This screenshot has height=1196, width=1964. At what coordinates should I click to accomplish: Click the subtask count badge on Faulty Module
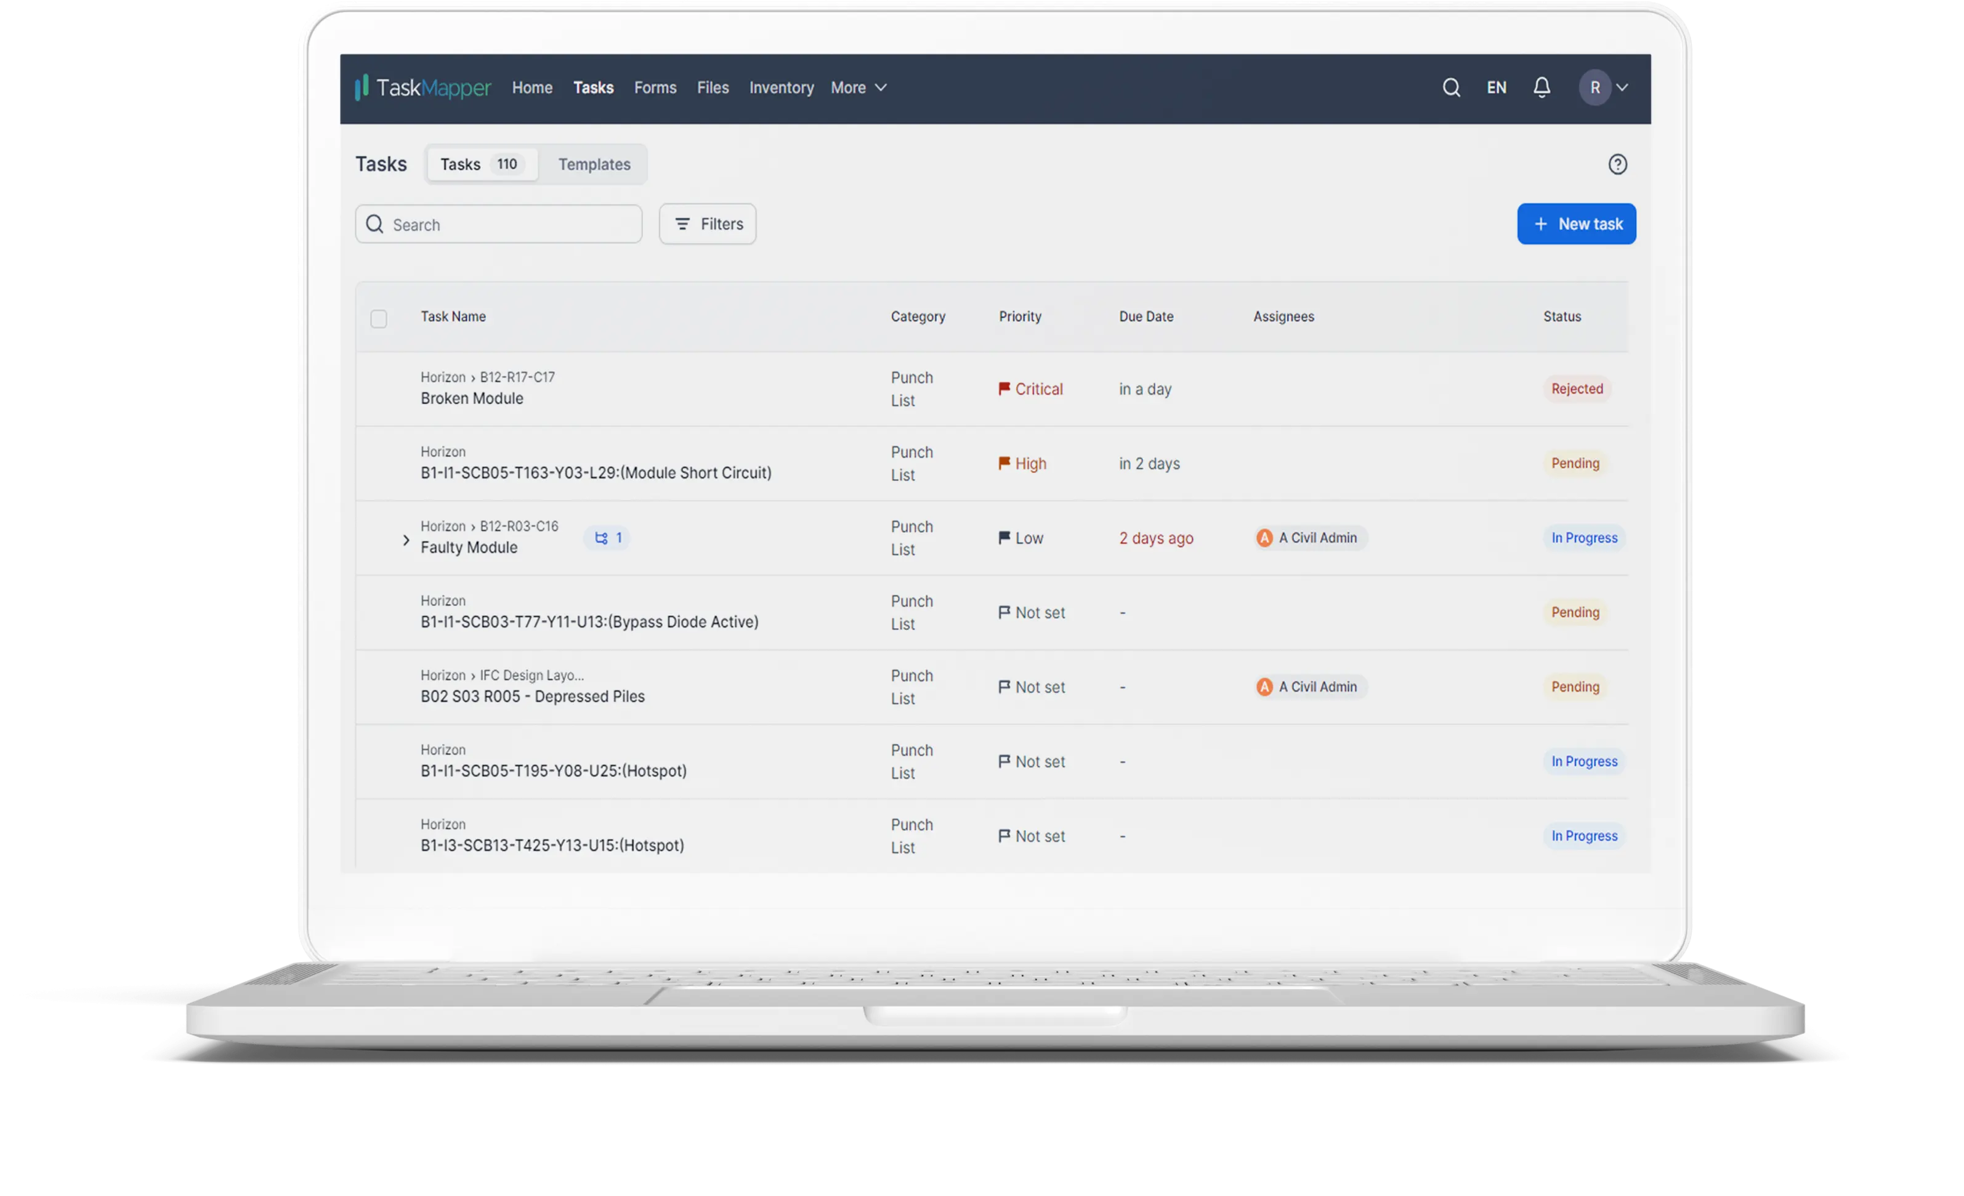(607, 538)
